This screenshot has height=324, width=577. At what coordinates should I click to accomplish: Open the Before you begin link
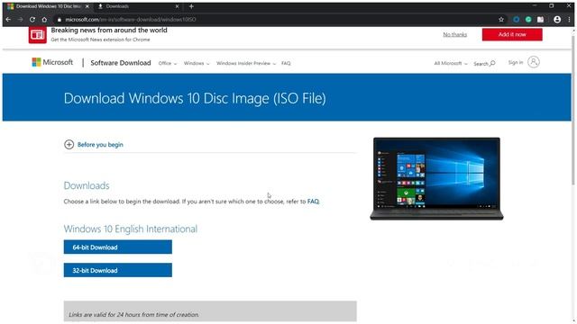100,145
